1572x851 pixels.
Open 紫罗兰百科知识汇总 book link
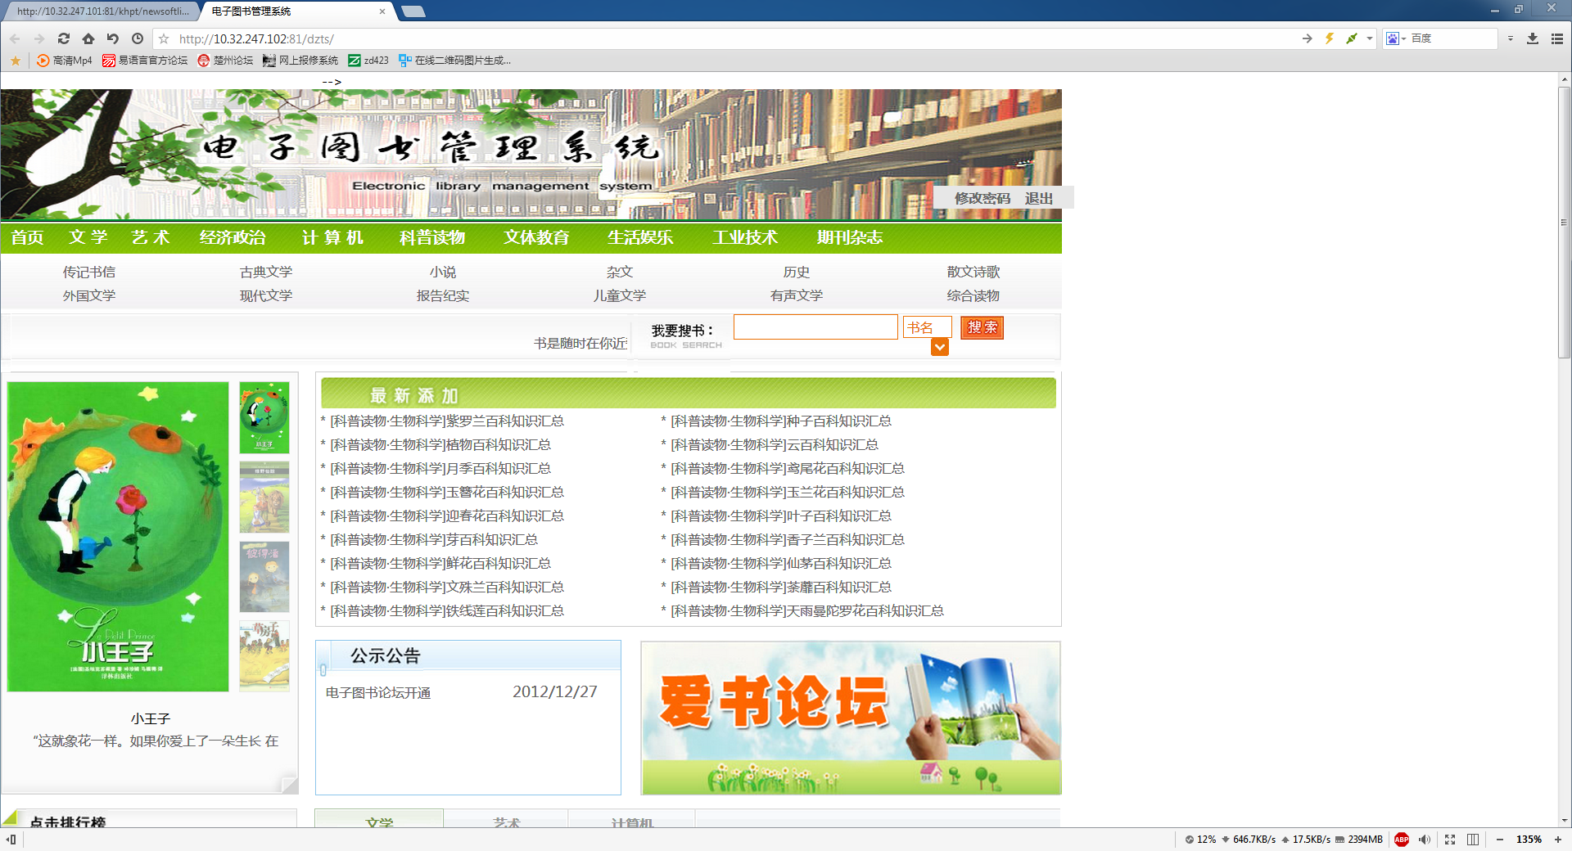tap(447, 421)
